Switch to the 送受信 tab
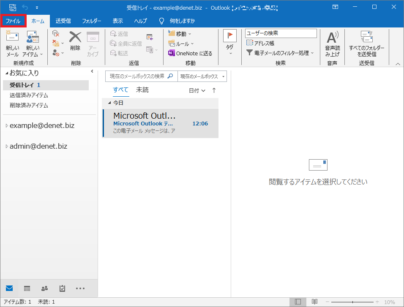Viewport: 404px width, 307px height. (63, 21)
